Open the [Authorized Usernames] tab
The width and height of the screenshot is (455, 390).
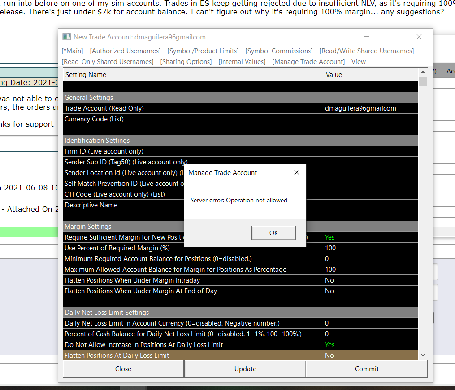(x=125, y=51)
